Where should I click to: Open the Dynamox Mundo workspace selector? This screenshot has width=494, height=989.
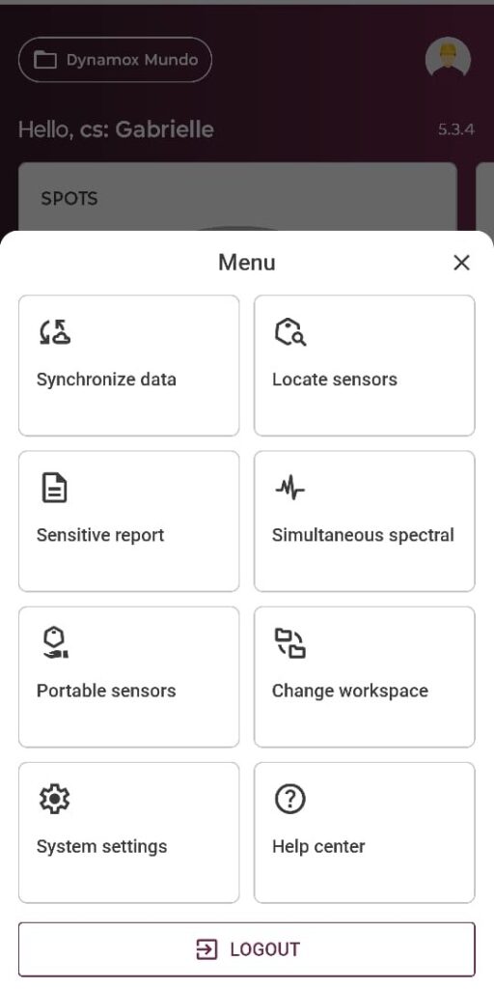click(x=116, y=60)
